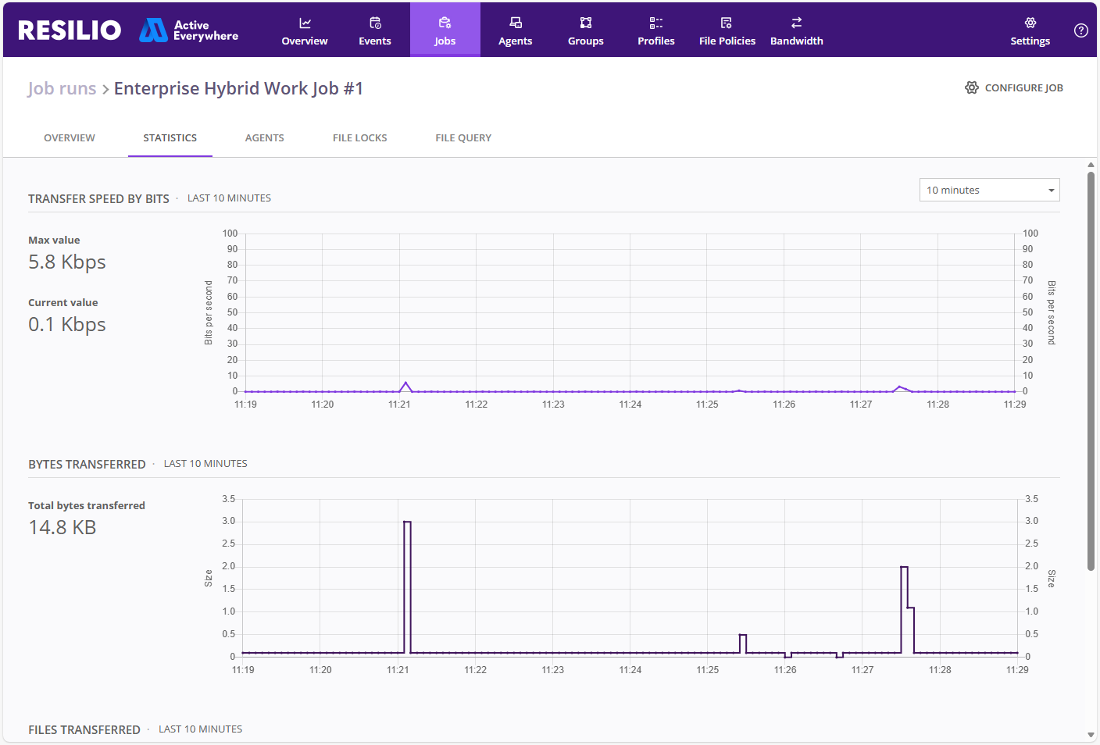Switch to the Agents tab
This screenshot has width=1100, height=745.
point(265,138)
